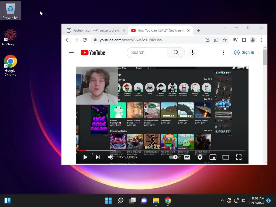Bookmark this tab with the star icon
The height and width of the screenshot is (207, 276).
[x=225, y=40]
